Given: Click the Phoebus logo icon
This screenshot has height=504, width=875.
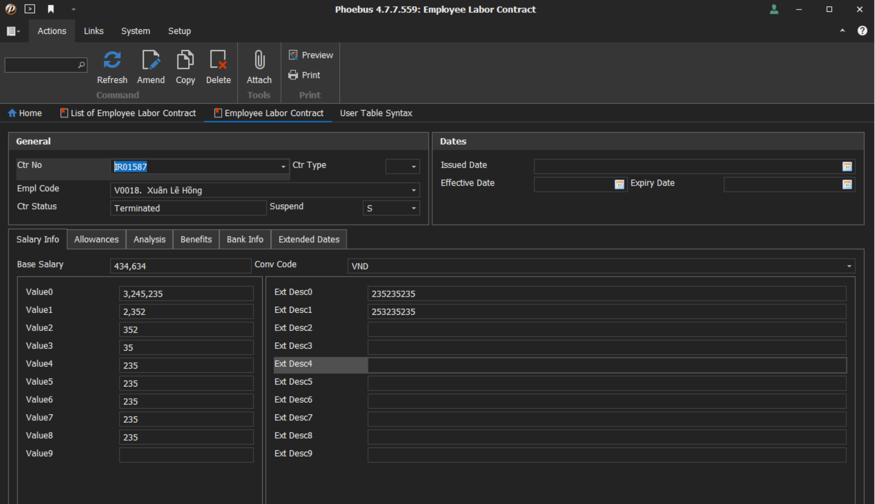Looking at the screenshot, I should click(11, 9).
